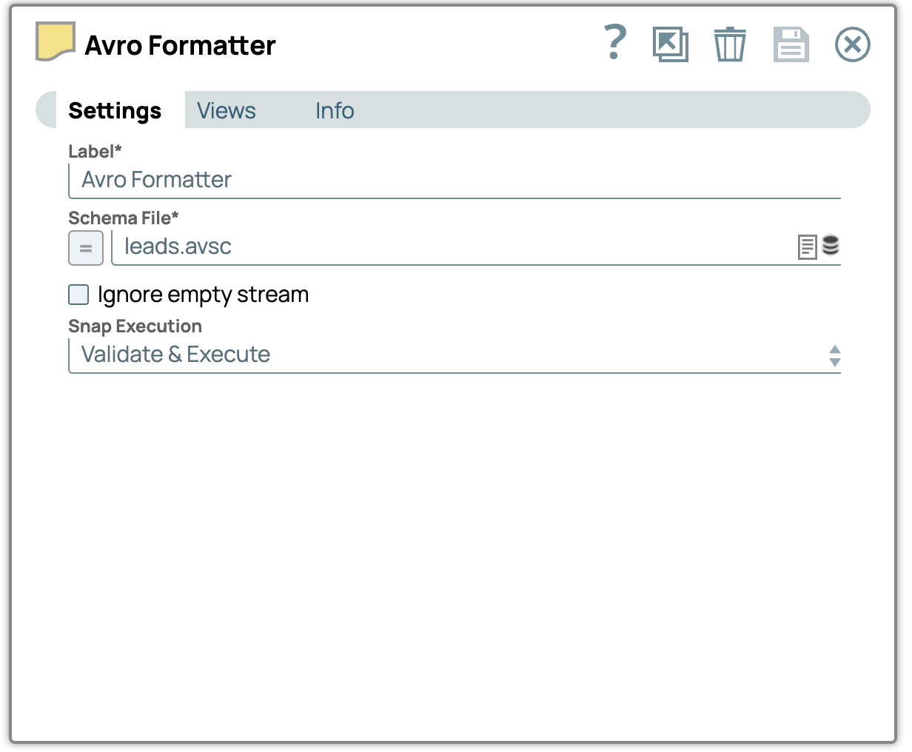Click the "Snap Execution" field heading
Image resolution: width=912 pixels, height=752 pixels.
135,326
